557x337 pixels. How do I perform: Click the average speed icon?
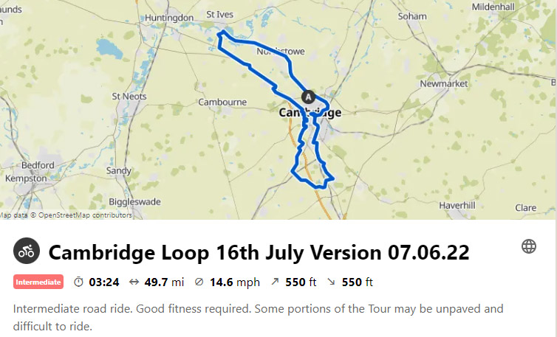199,282
